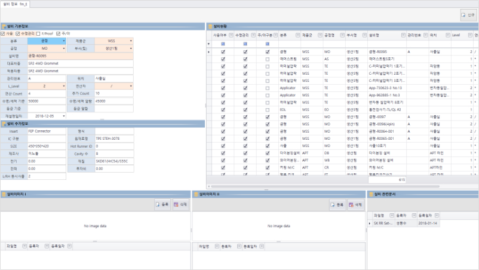Click the 삭제 button in 설비이미지 I panel

(180, 204)
